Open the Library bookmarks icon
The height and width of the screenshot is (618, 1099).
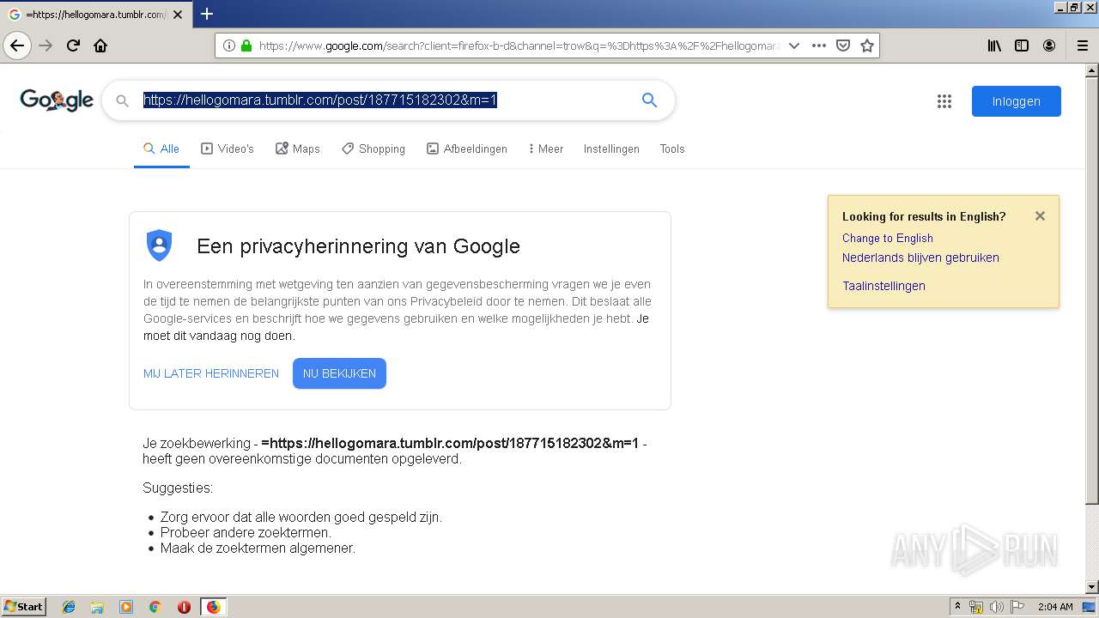point(994,45)
